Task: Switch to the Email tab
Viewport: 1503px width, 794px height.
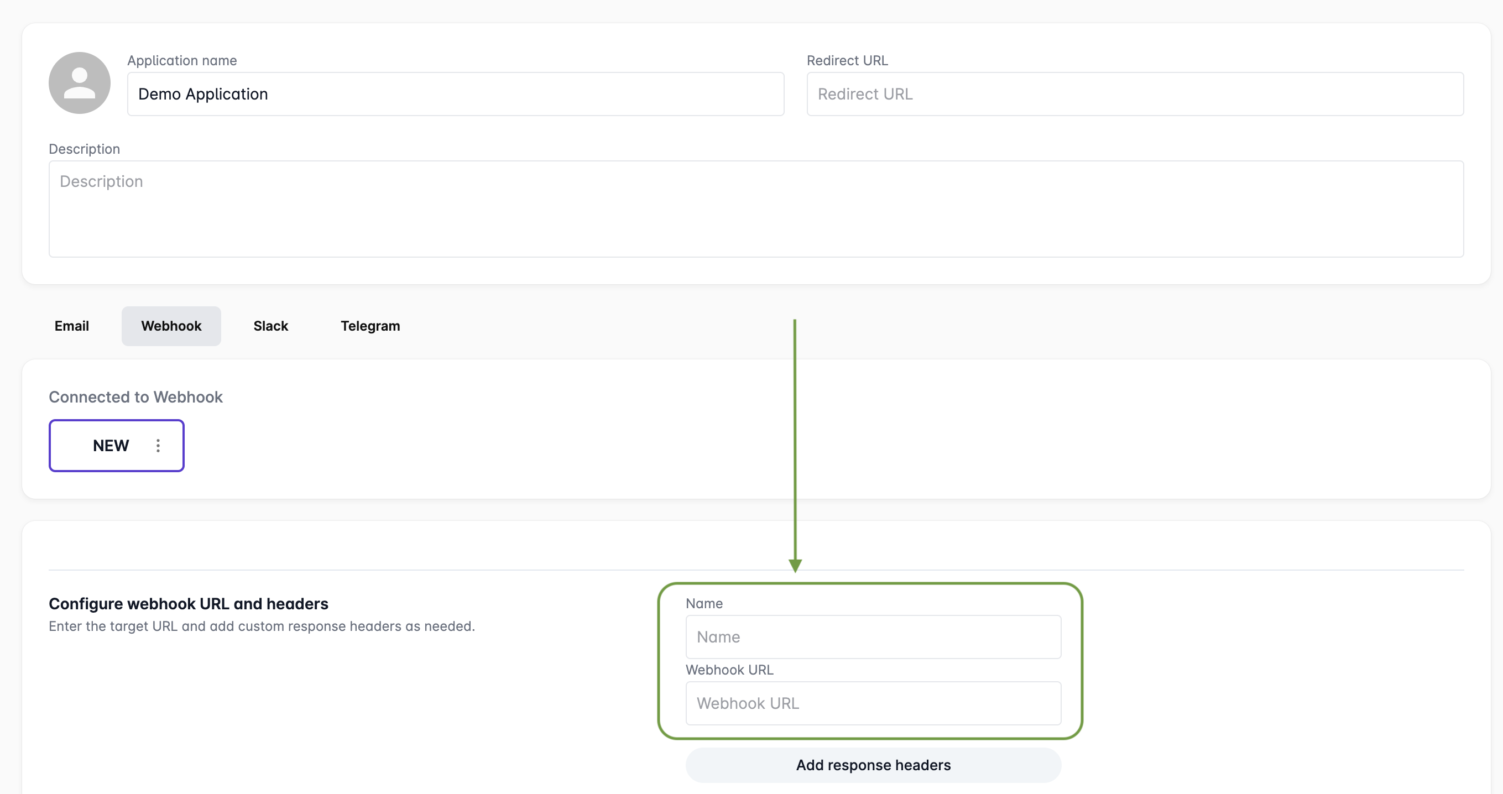Action: tap(72, 326)
